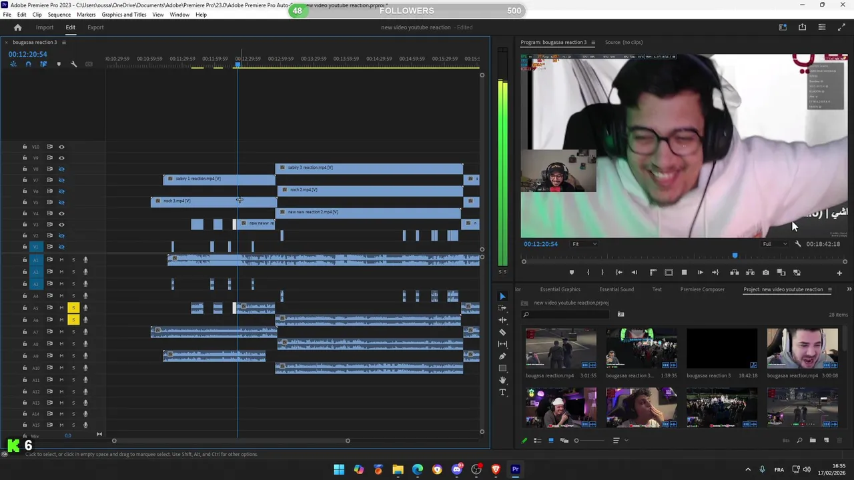Select the Pen tool
The image size is (854, 480).
[503, 356]
